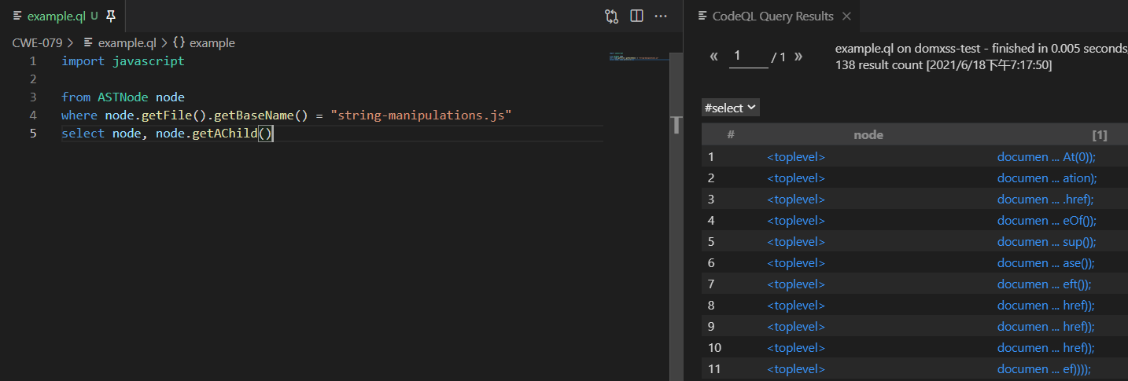This screenshot has width=1128, height=381.
Task: Switch to CodeQL Query Results tab
Action: [772, 16]
